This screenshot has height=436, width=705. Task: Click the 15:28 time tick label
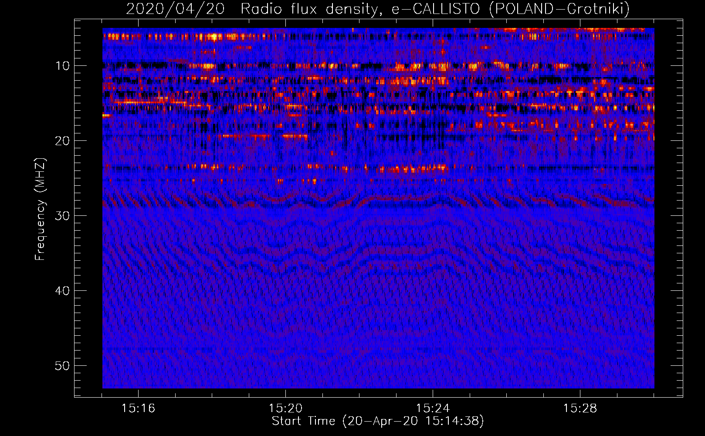point(580,409)
